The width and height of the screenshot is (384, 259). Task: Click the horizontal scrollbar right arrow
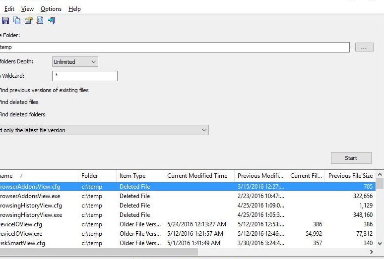pos(372,252)
